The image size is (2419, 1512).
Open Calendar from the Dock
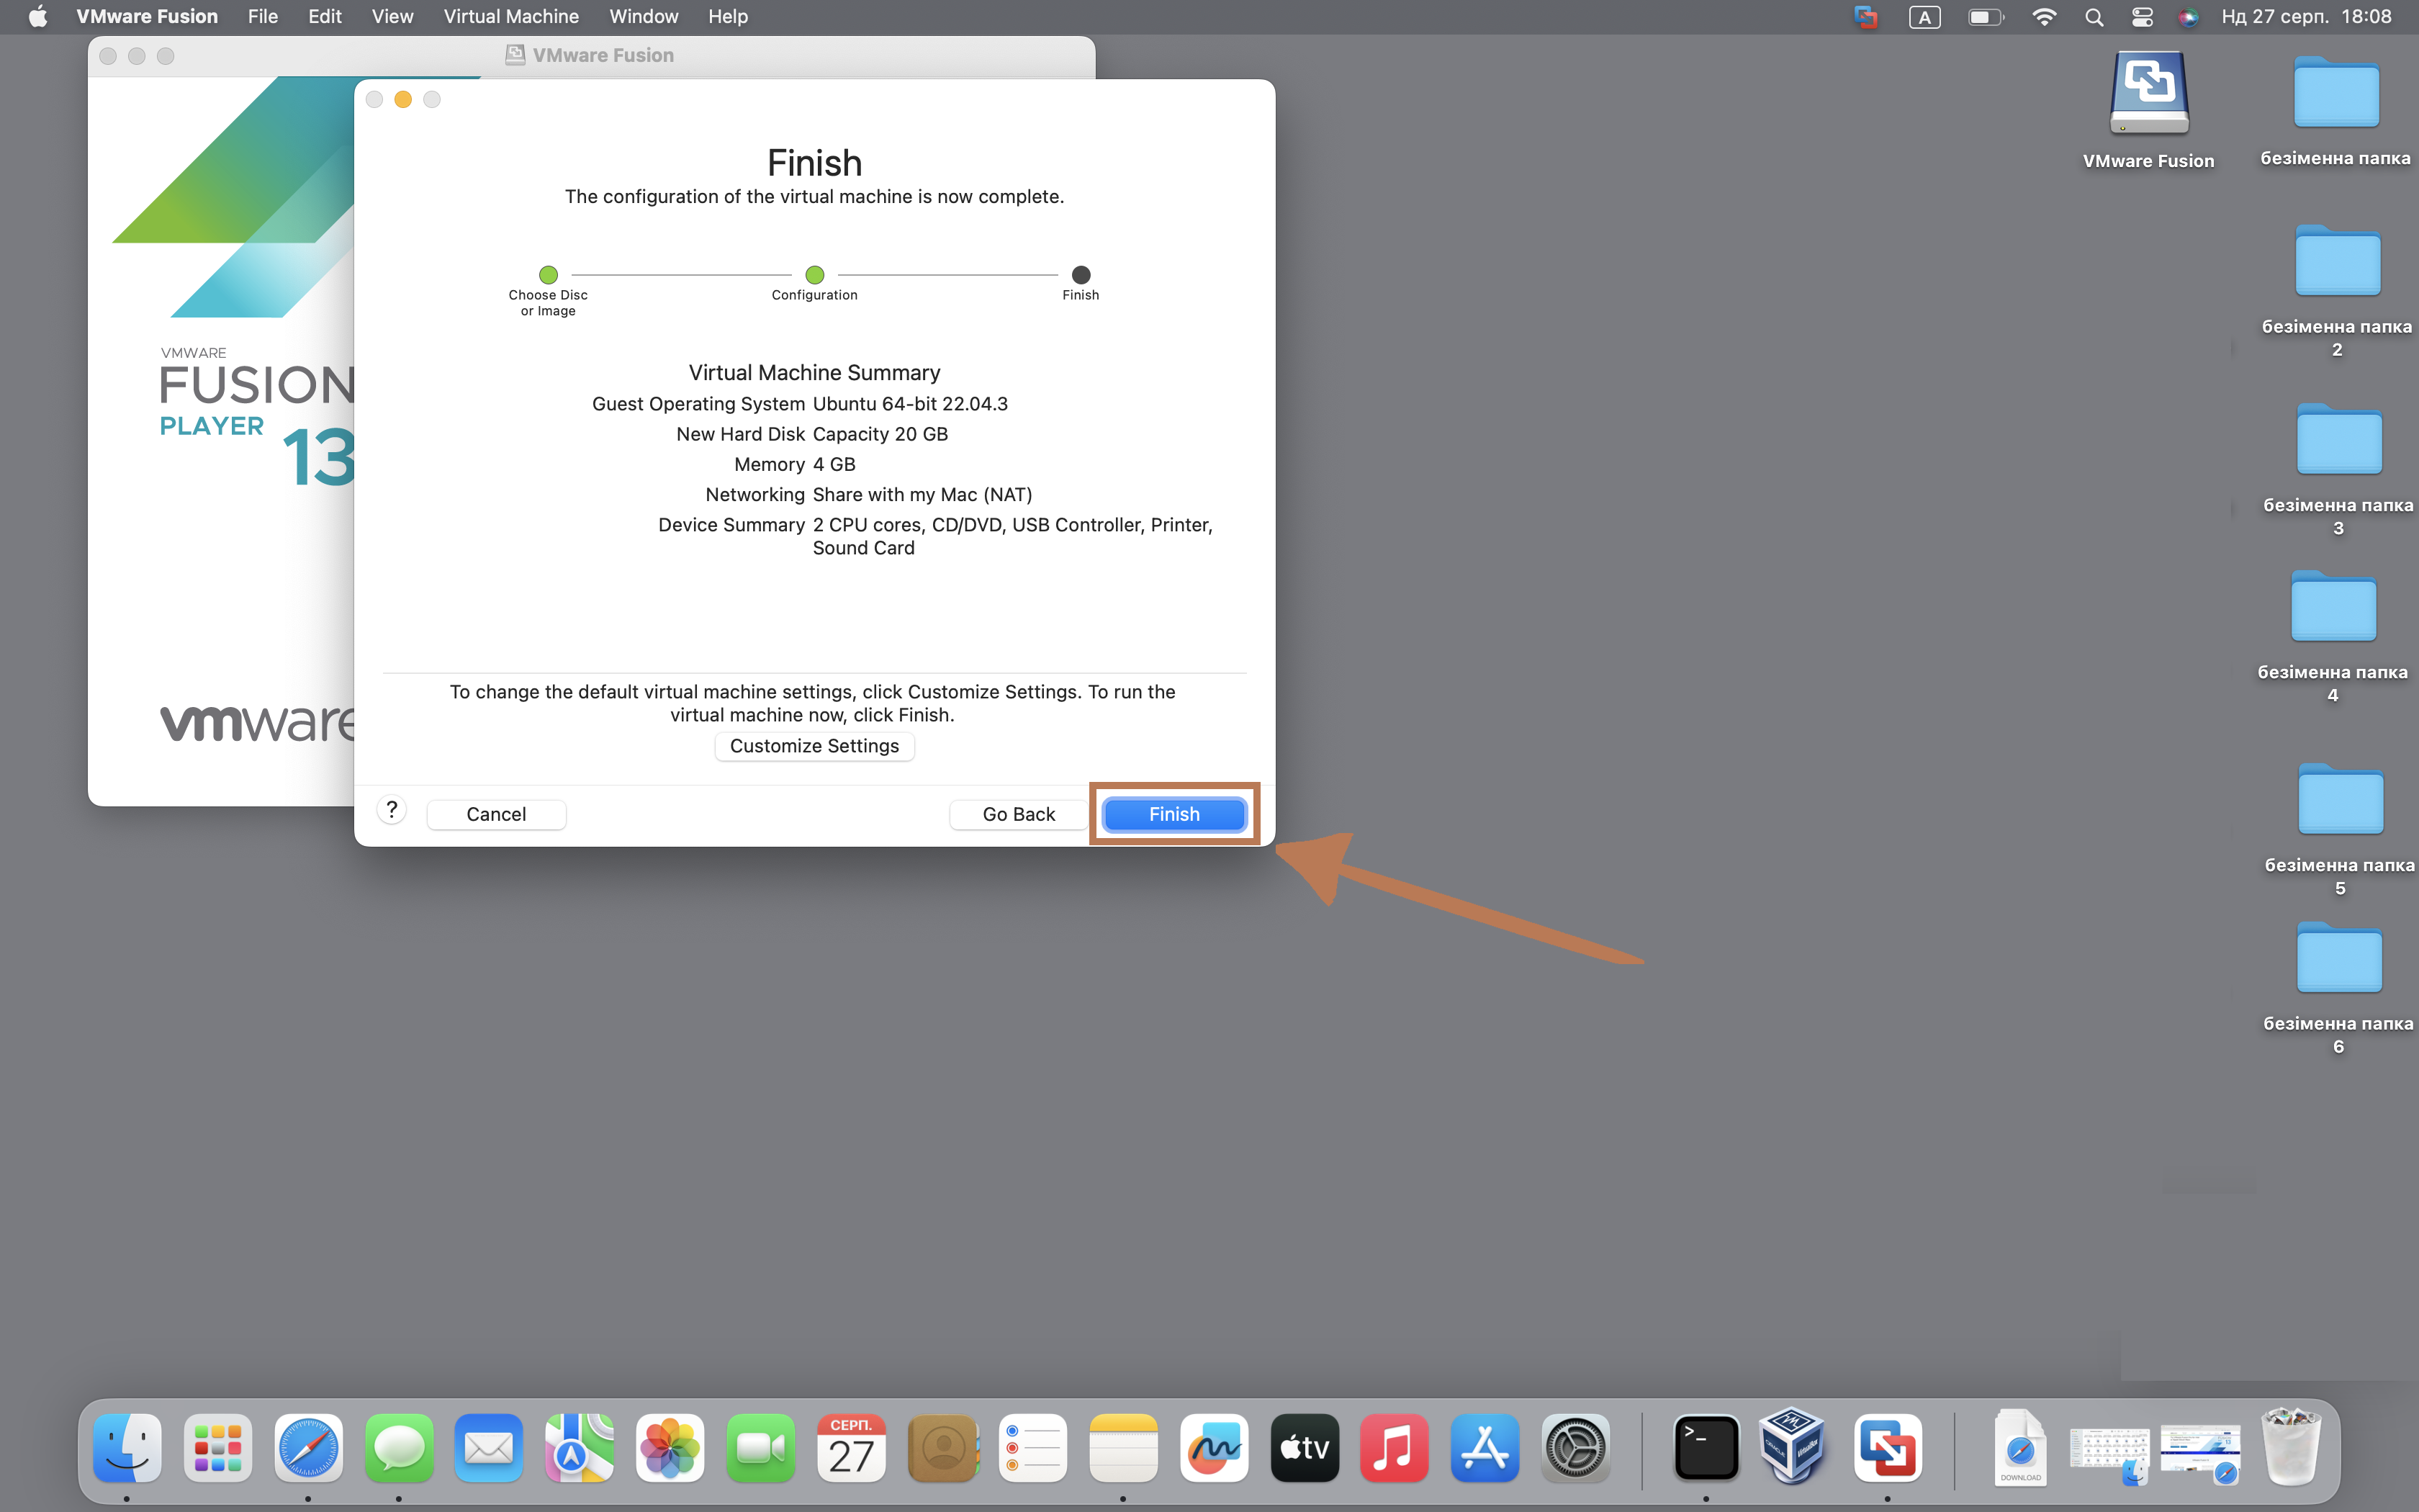coord(852,1447)
